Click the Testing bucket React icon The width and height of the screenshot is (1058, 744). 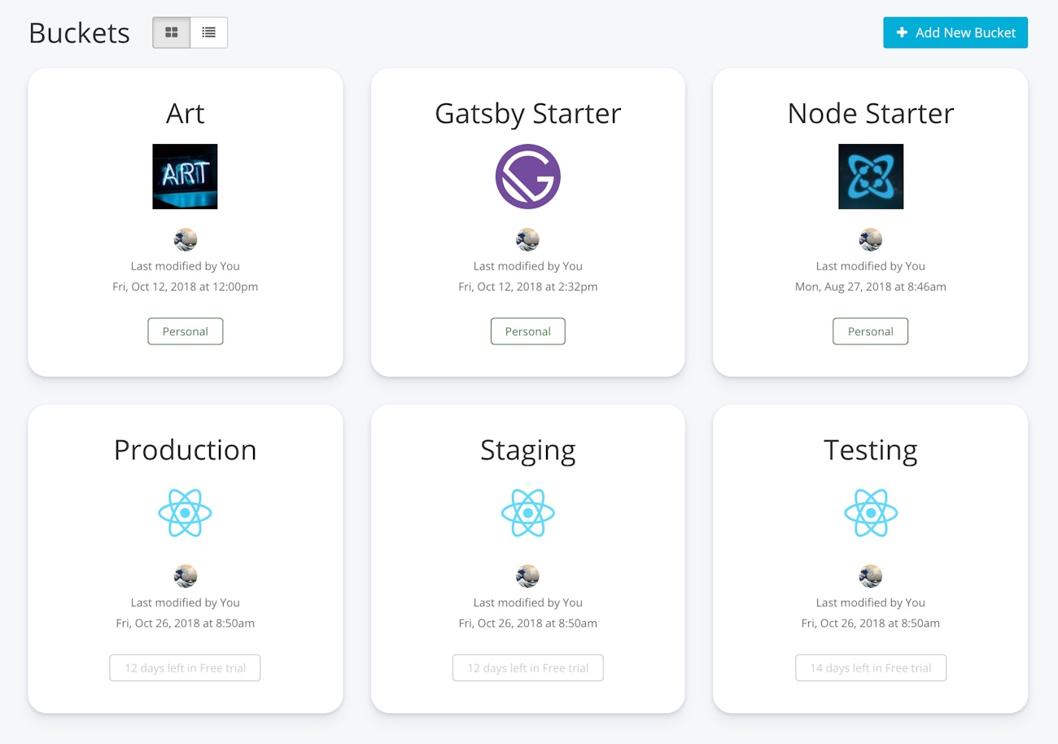pyautogui.click(x=870, y=514)
